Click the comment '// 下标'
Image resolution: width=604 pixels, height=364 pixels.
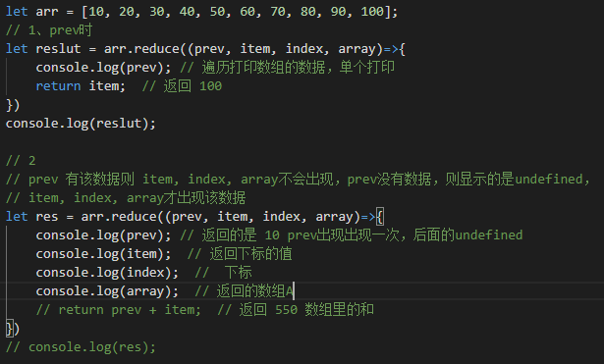click(x=223, y=273)
